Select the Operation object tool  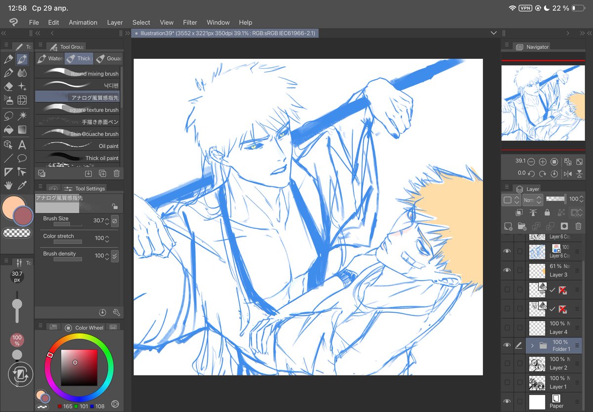8,145
